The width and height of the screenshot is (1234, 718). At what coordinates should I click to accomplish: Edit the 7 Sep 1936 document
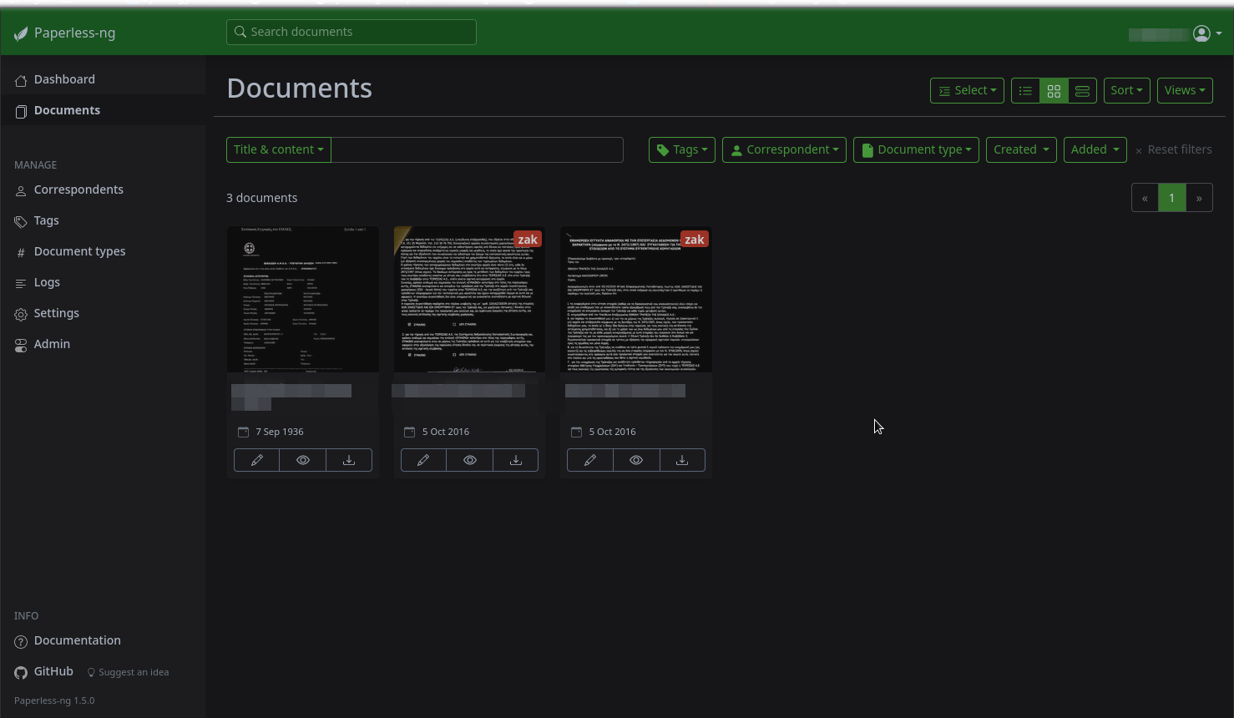257,460
